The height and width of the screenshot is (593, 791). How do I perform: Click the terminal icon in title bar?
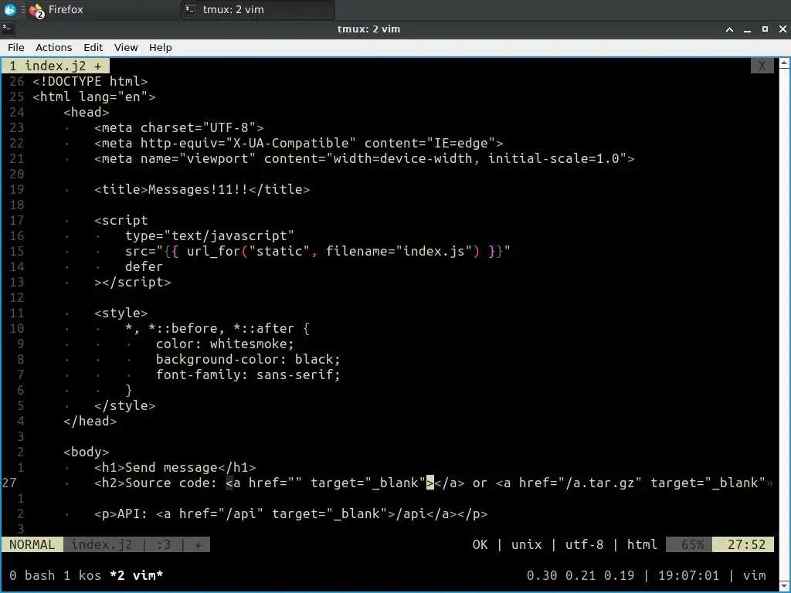click(x=8, y=29)
